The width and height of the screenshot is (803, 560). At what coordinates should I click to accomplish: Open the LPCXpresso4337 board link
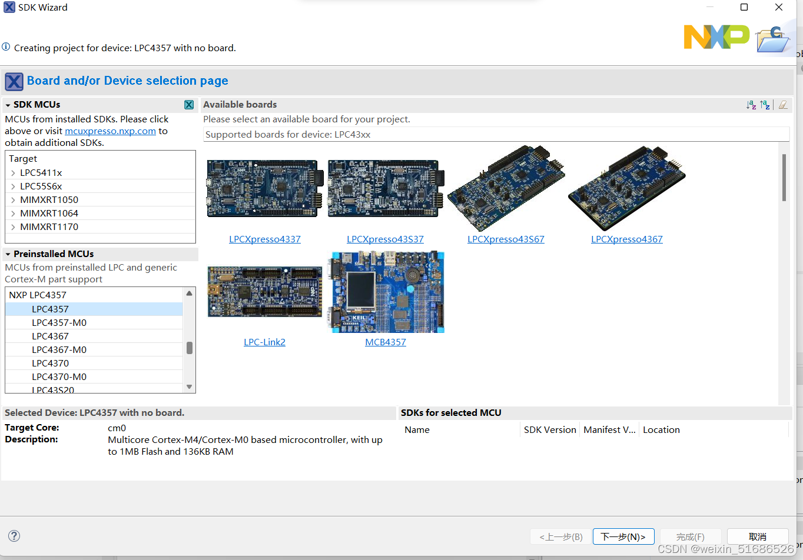(x=264, y=239)
